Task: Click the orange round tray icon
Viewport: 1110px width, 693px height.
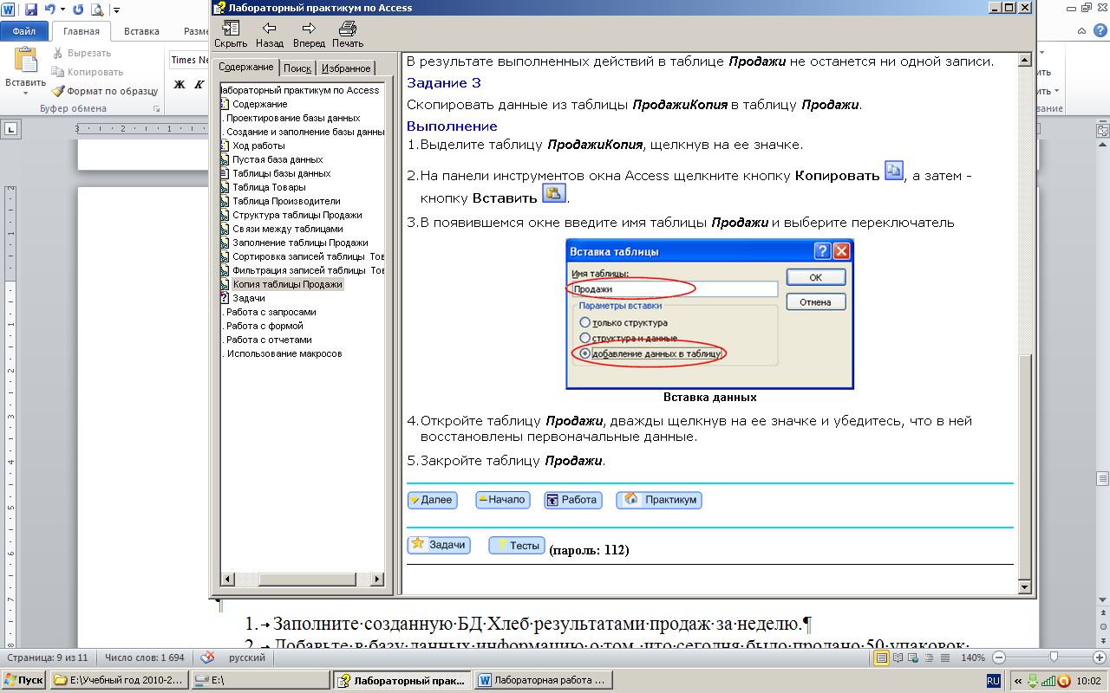Action: 1063,680
